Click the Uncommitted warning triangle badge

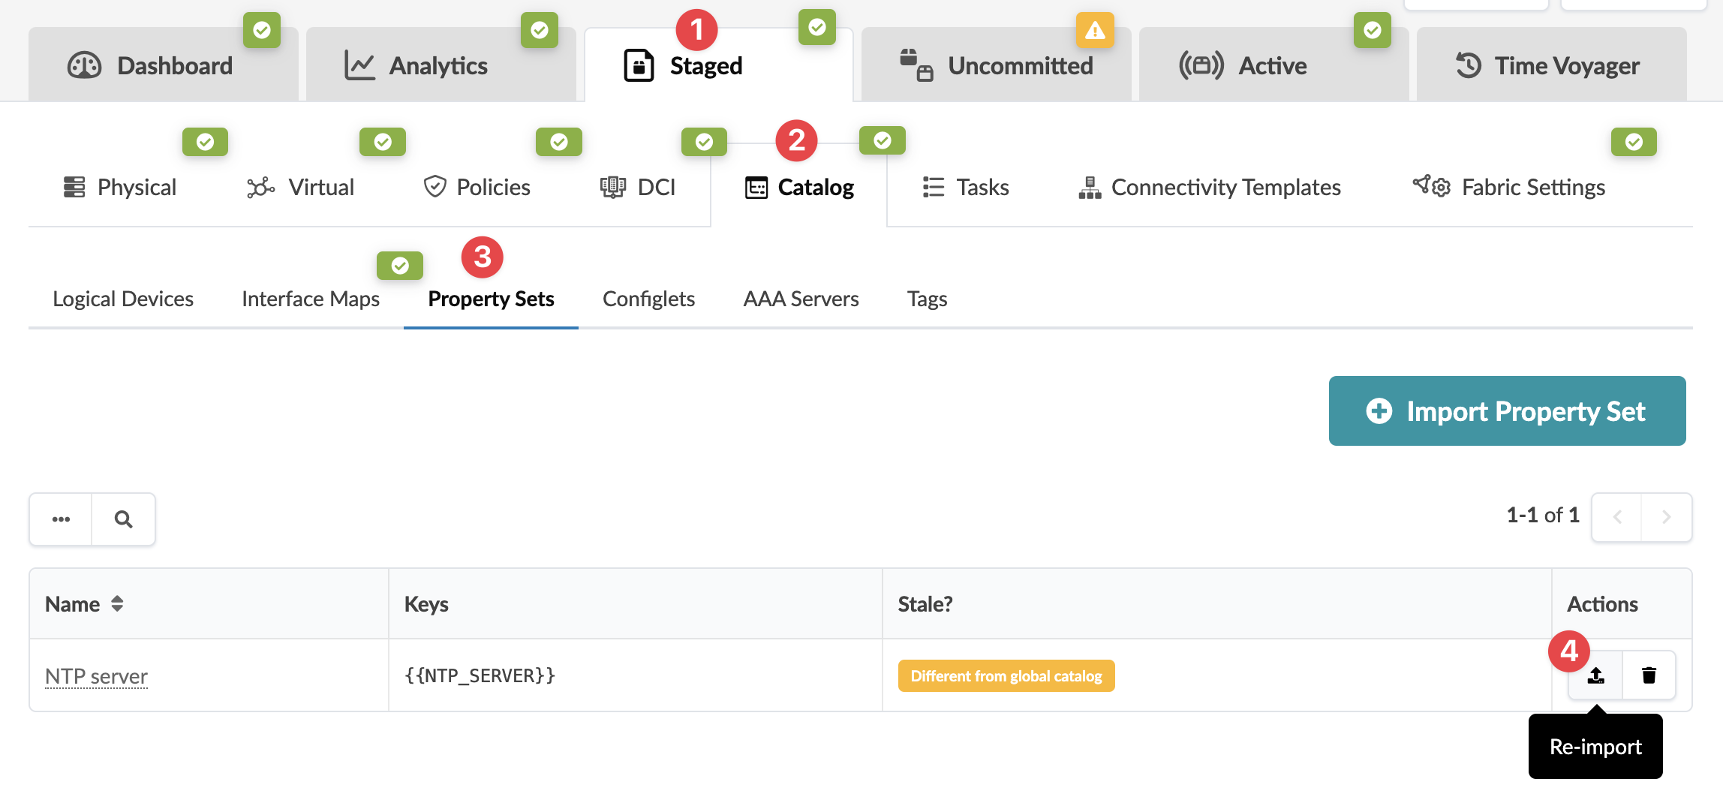1095,31
